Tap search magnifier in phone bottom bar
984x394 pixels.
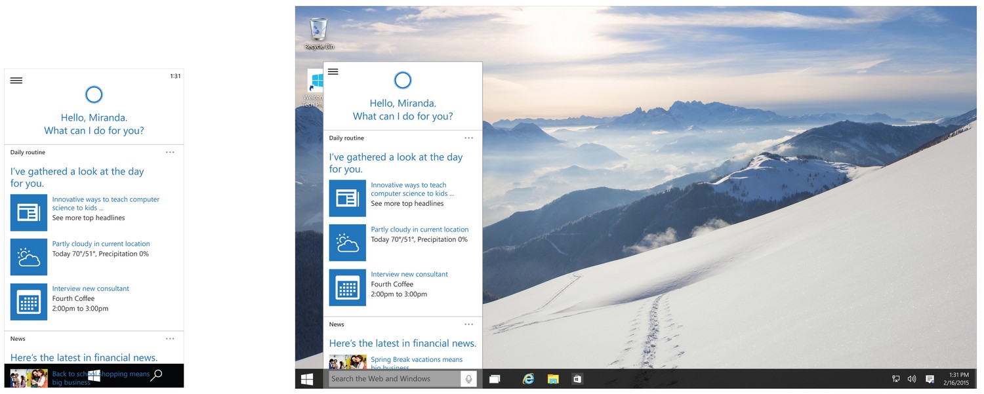(x=156, y=376)
